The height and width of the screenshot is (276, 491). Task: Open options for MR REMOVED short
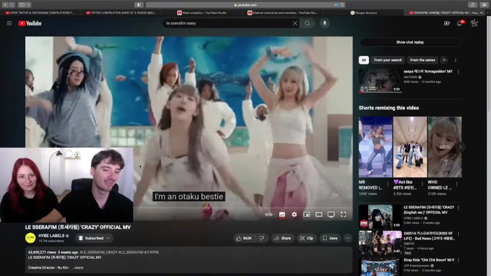pos(388,184)
